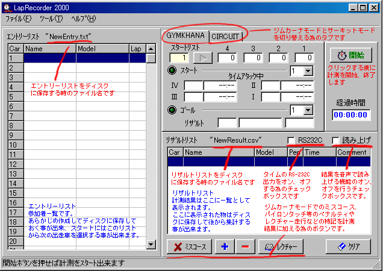
Task: Click the green ゴール indicator lamp
Action: [x=172, y=111]
